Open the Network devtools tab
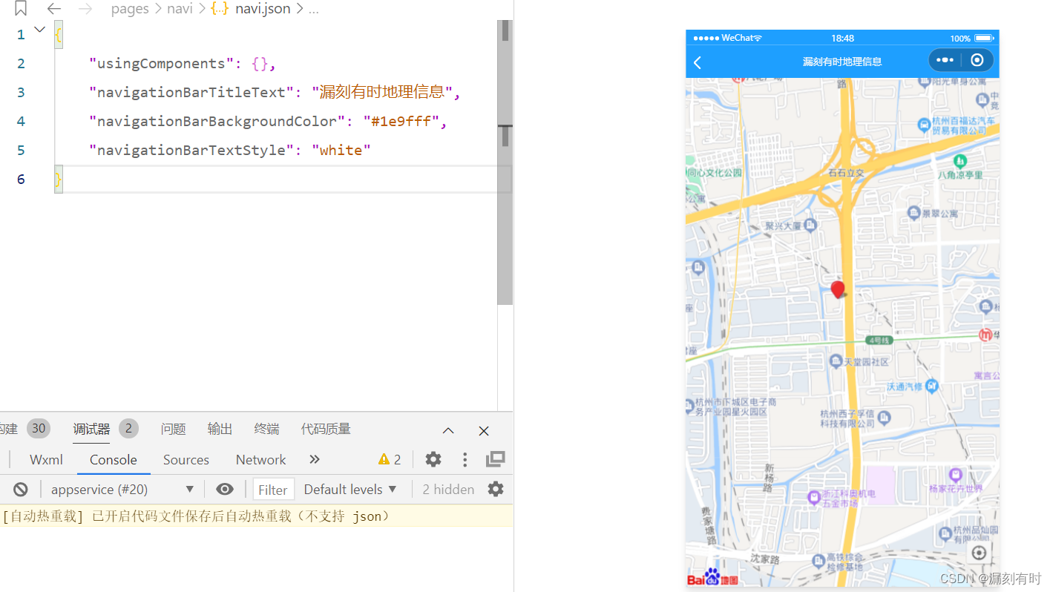 pos(260,459)
